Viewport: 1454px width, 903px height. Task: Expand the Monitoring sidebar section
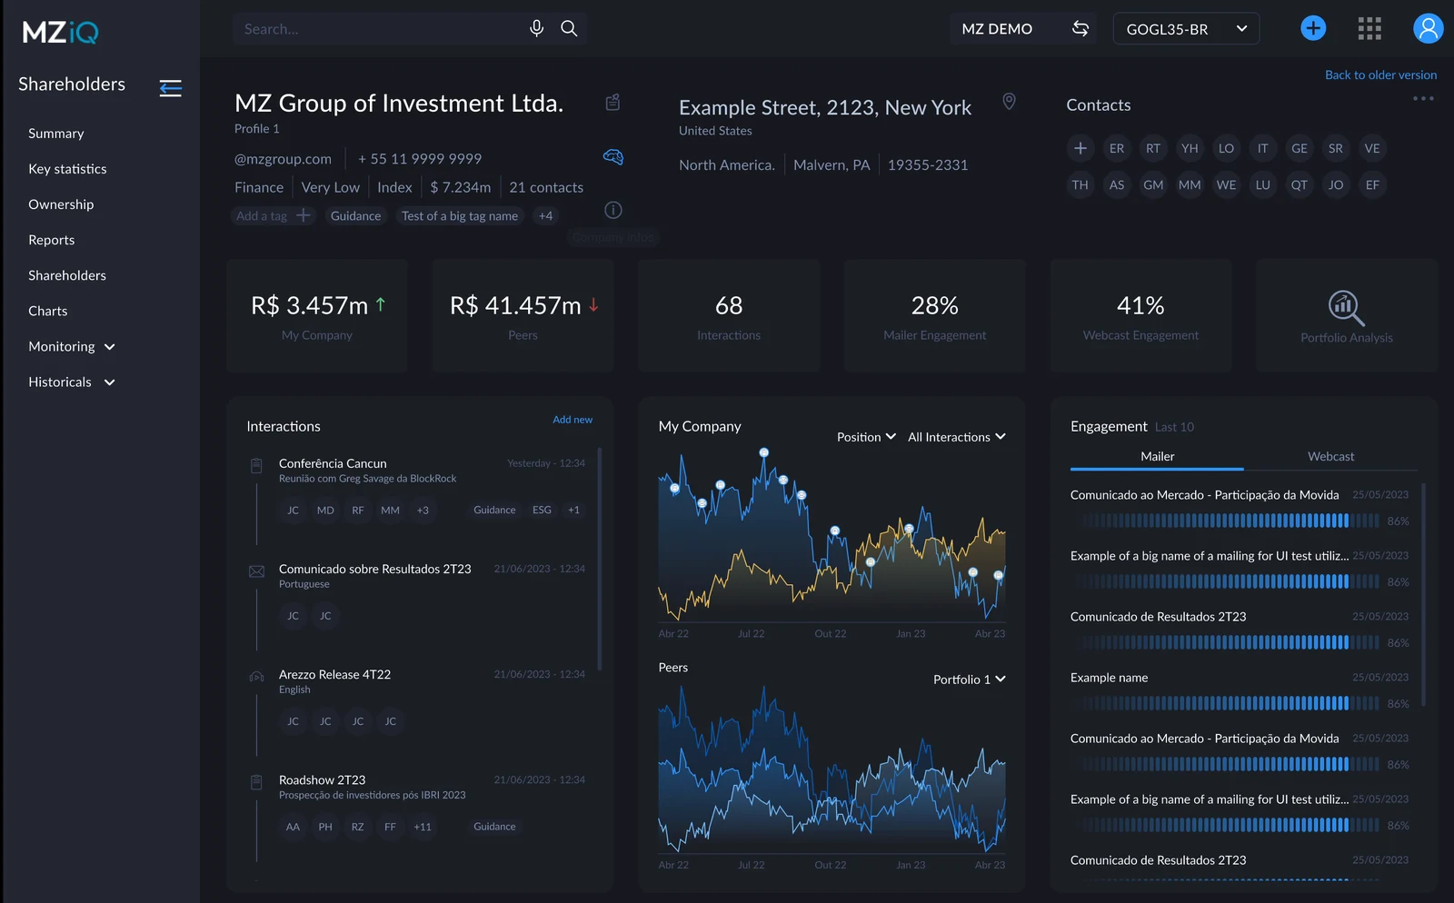[72, 346]
